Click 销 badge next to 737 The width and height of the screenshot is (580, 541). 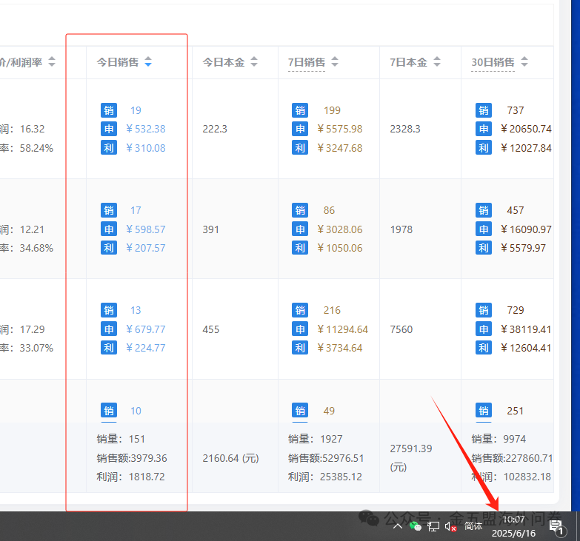[x=484, y=110]
